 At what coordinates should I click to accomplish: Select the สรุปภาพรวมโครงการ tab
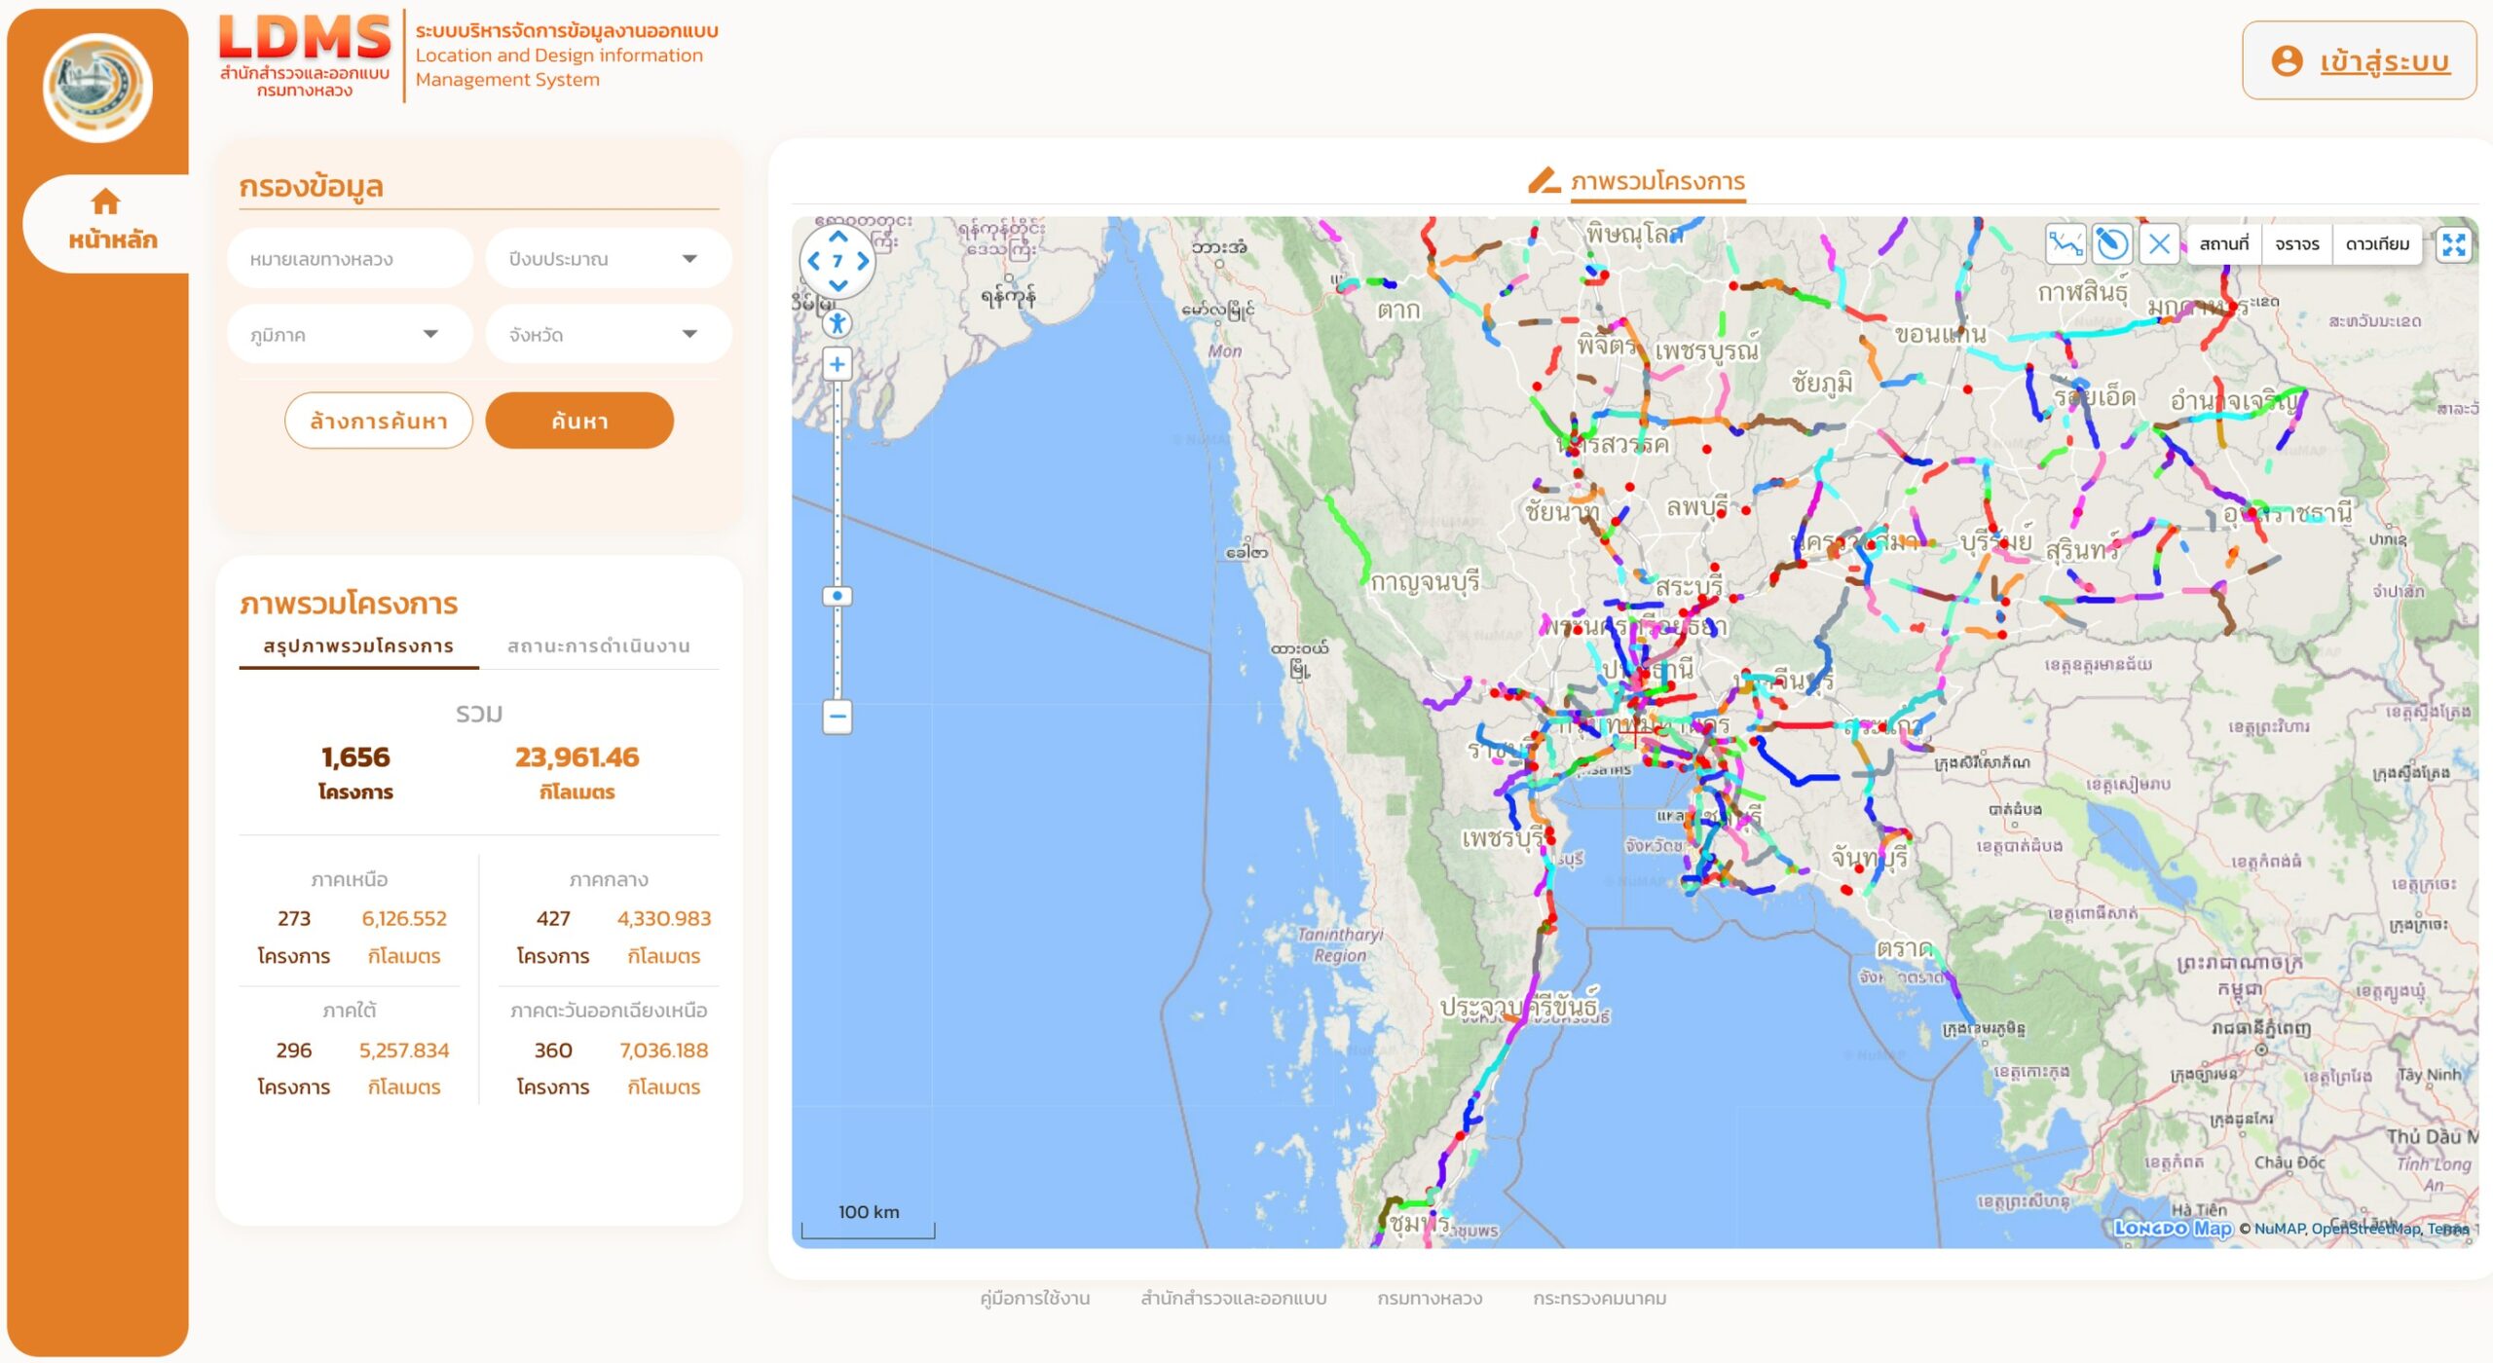click(358, 645)
